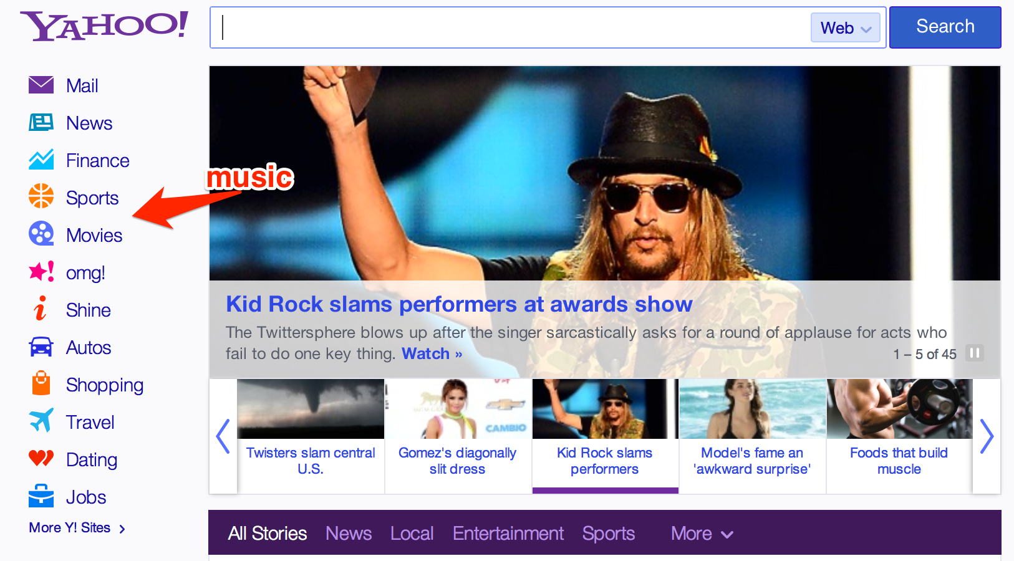Screen dimensions: 1014x561
Task: Expand More Y! Sites list
Action: [77, 528]
